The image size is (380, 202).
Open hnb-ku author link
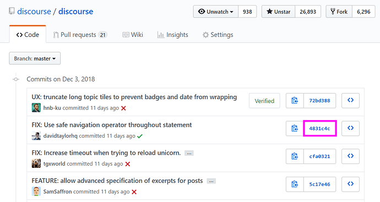coord(52,108)
